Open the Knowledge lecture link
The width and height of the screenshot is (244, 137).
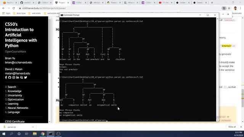pos(14,91)
